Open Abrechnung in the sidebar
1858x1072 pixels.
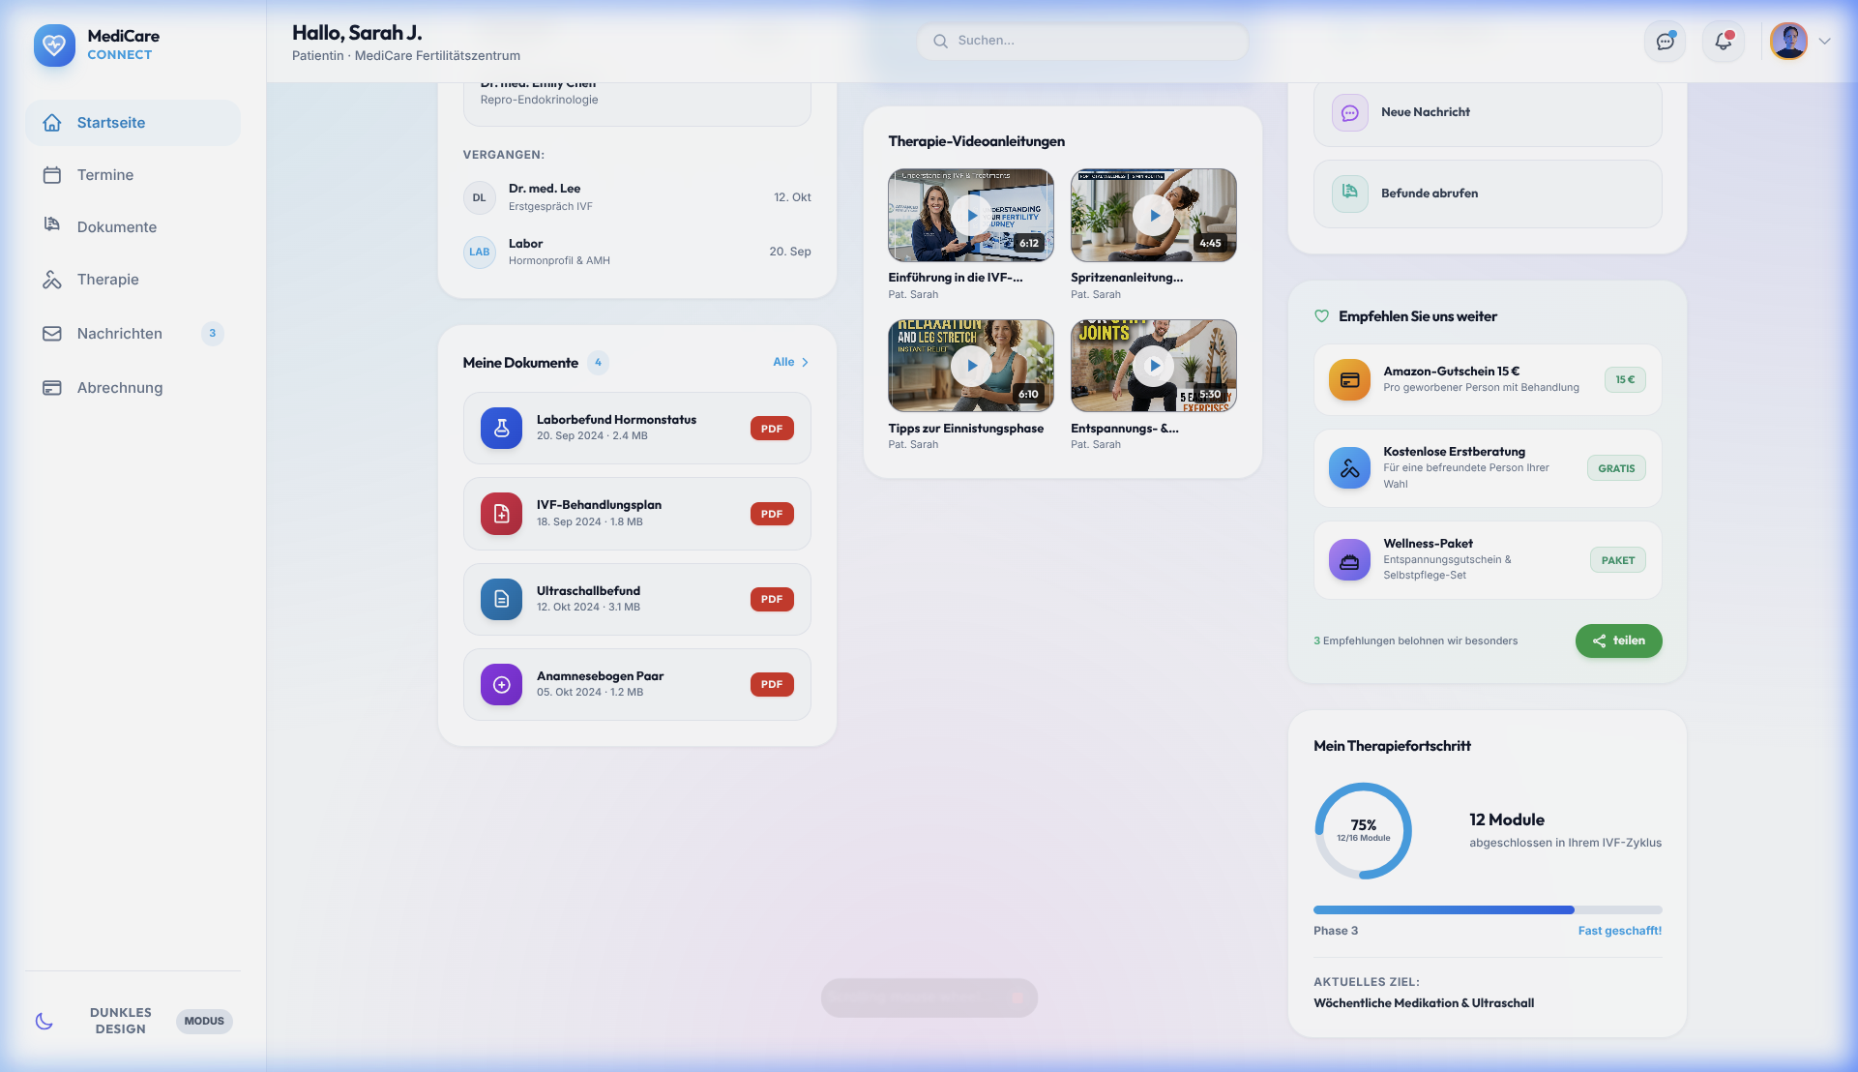tap(133, 388)
